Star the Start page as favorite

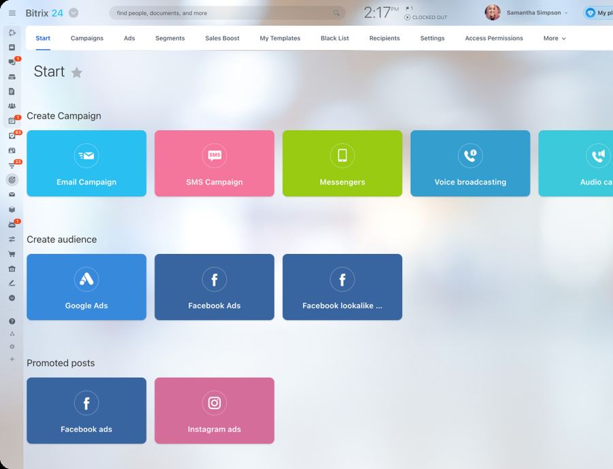coord(77,73)
